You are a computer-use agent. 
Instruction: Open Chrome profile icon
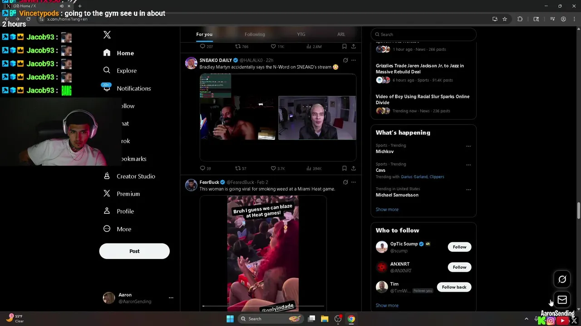[563, 19]
